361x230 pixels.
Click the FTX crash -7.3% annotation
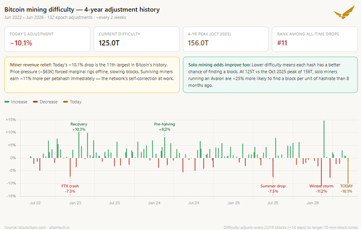(x=70, y=189)
